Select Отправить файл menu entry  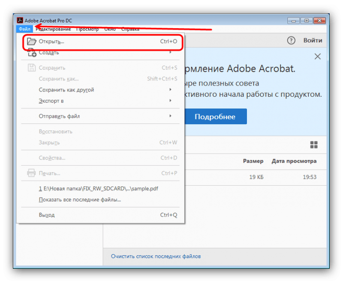(x=101, y=116)
